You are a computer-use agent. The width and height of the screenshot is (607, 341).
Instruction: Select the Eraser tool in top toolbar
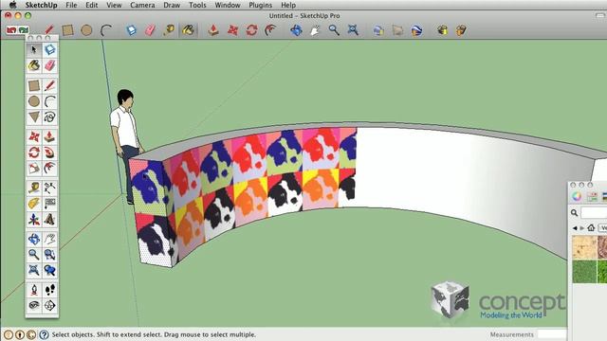(x=150, y=30)
